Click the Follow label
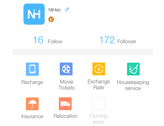The height and width of the screenshot is (126, 164). (x=55, y=42)
